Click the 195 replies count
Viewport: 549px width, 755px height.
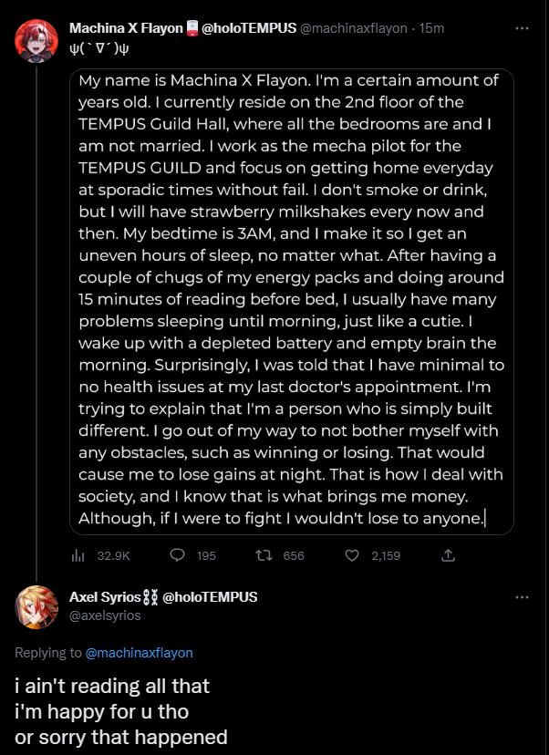(x=206, y=555)
